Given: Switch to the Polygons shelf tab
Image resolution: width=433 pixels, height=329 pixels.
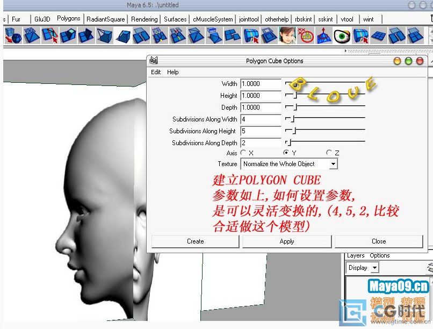Looking at the screenshot, I should tap(68, 18).
